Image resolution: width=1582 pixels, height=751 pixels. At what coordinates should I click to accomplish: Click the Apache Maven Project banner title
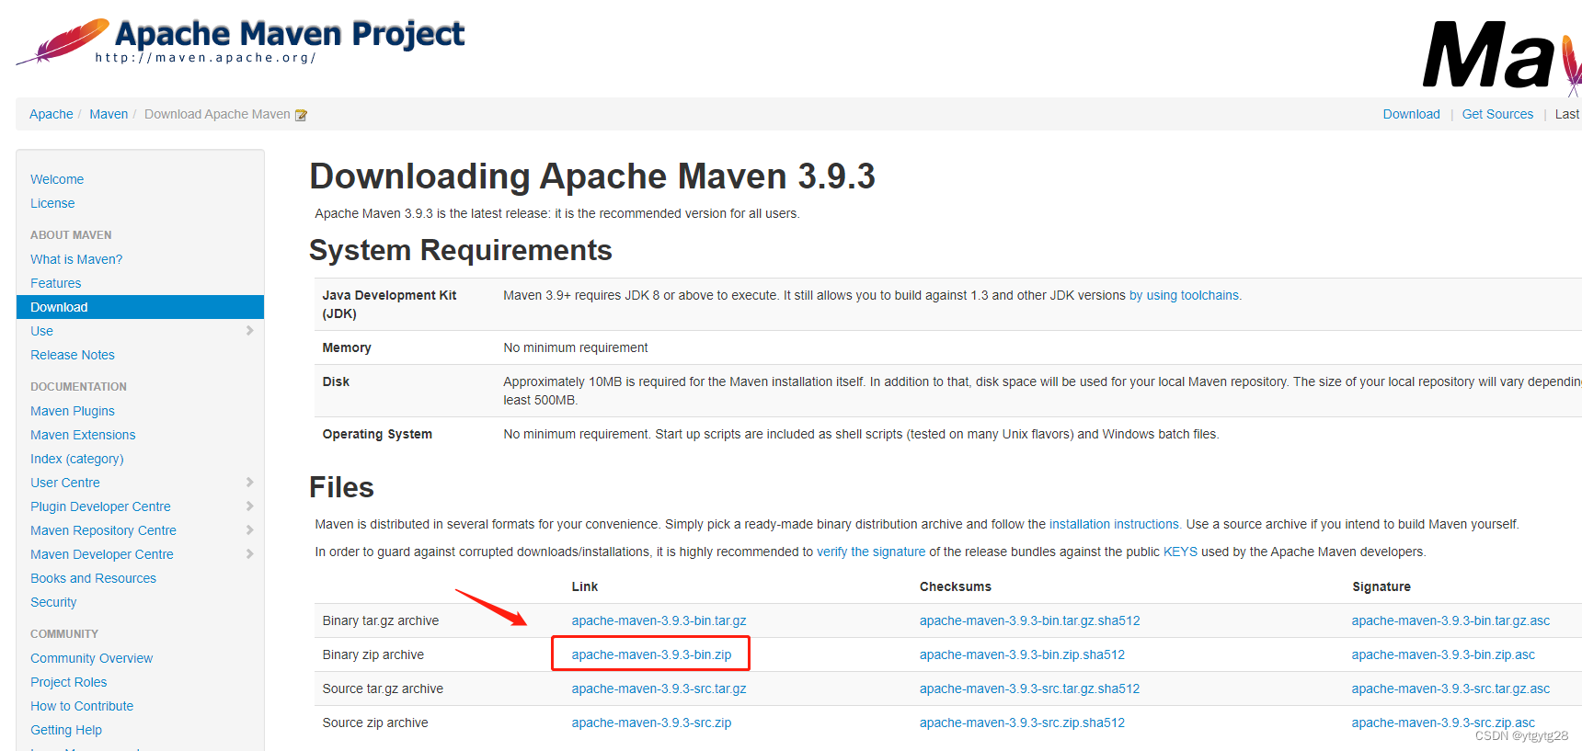point(290,34)
